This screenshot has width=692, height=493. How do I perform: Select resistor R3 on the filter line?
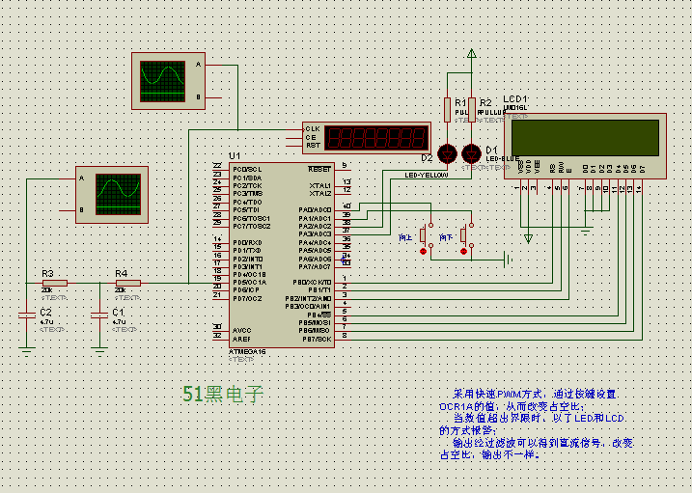click(55, 283)
